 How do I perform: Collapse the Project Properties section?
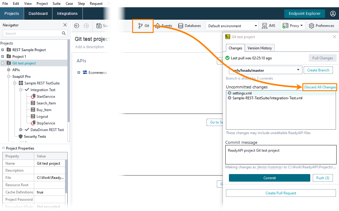3,148
